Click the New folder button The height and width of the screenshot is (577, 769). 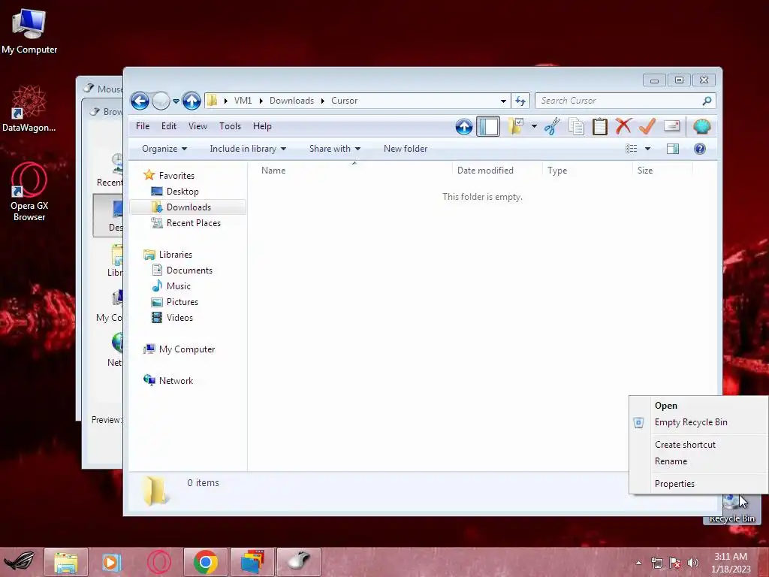coord(406,149)
